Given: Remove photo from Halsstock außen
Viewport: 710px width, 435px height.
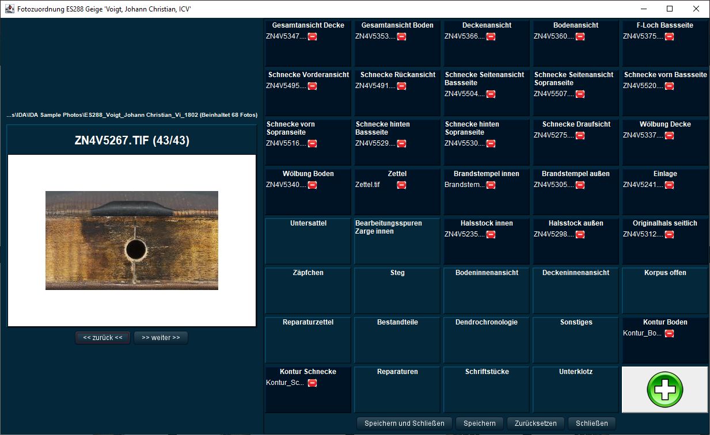Looking at the screenshot, I should pos(580,235).
